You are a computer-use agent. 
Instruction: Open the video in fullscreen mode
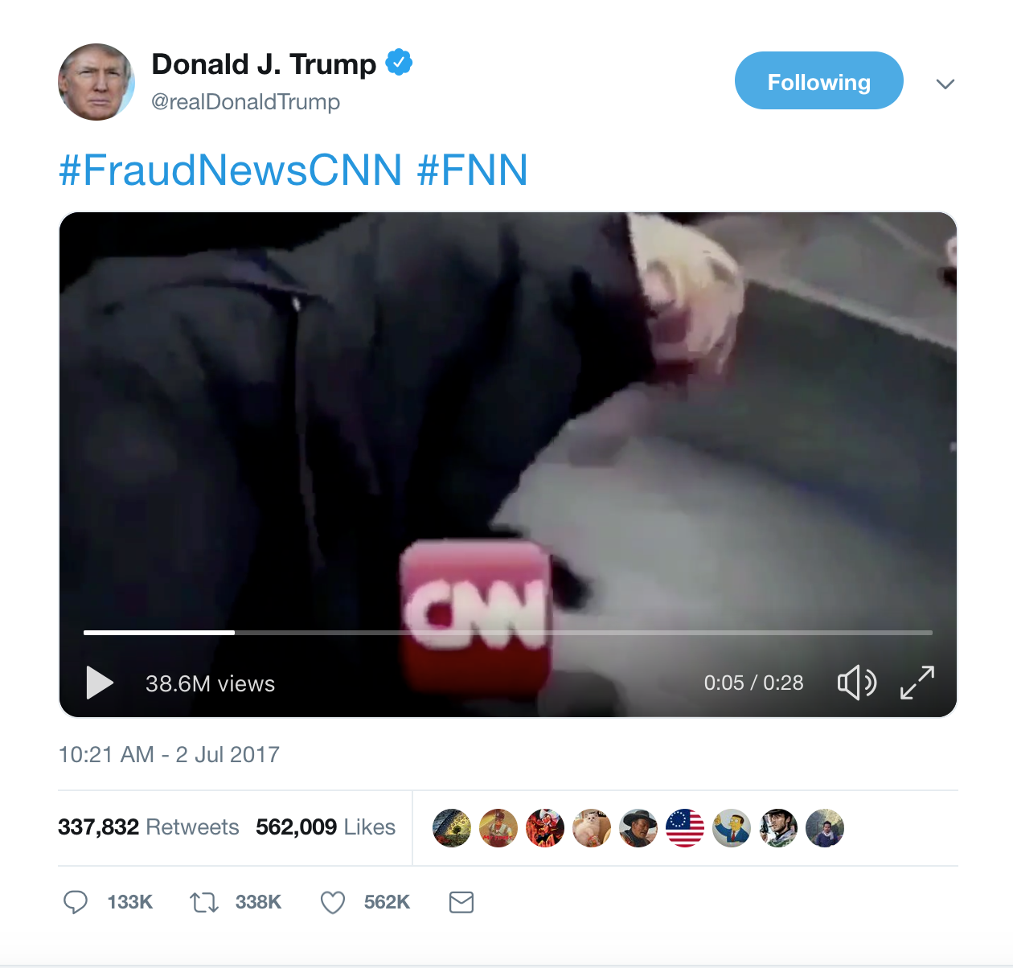[x=917, y=683]
